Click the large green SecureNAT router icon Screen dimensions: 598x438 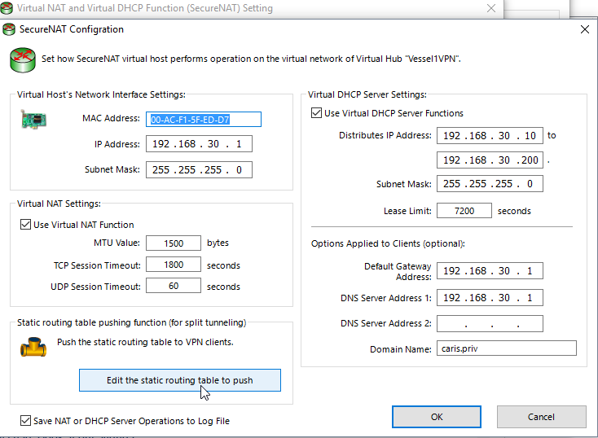click(23, 60)
